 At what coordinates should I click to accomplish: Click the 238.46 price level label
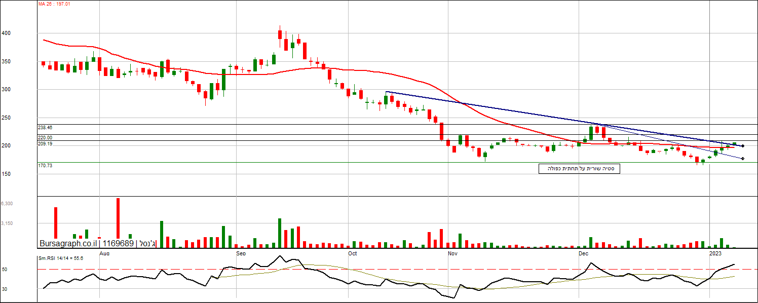[x=45, y=128]
